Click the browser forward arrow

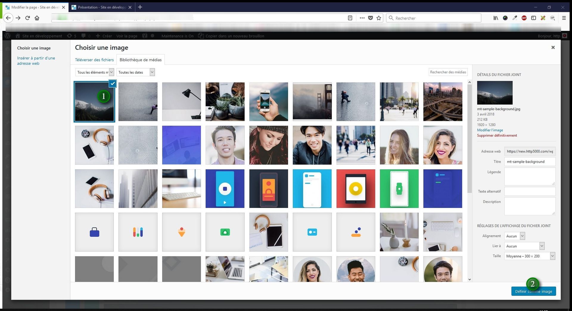pyautogui.click(x=18, y=18)
